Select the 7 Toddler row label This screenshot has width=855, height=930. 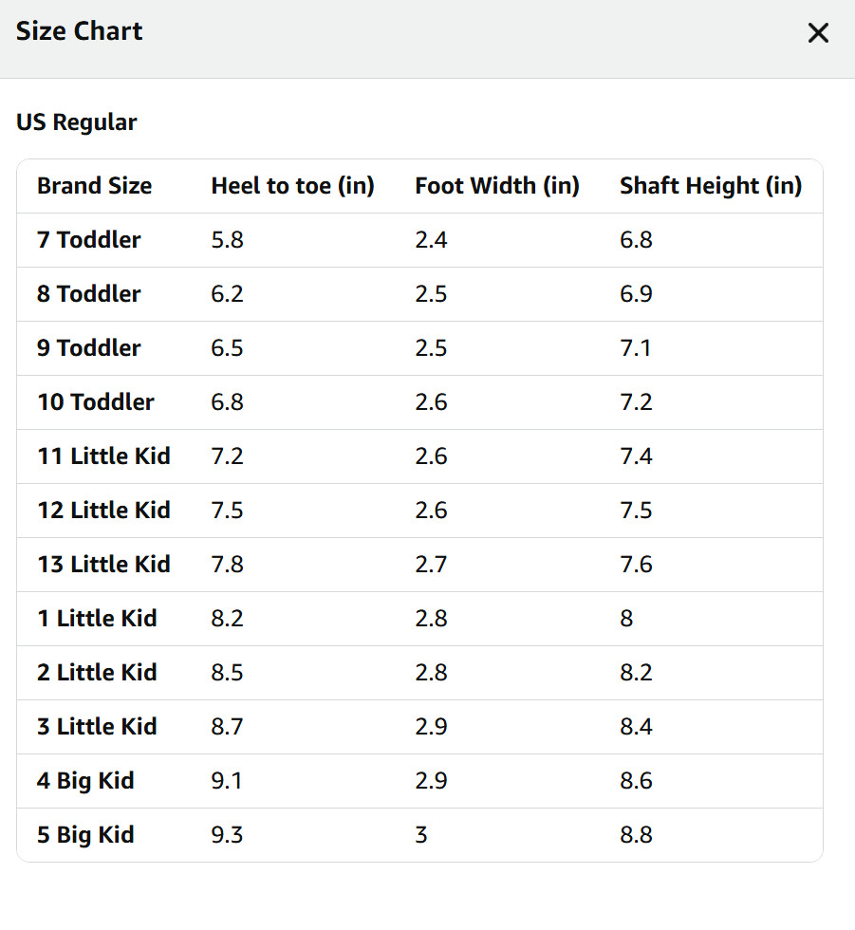coord(89,240)
